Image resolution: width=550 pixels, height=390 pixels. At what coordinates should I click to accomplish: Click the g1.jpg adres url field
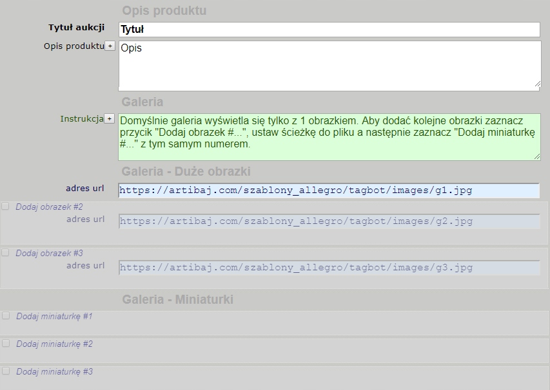tap(329, 190)
